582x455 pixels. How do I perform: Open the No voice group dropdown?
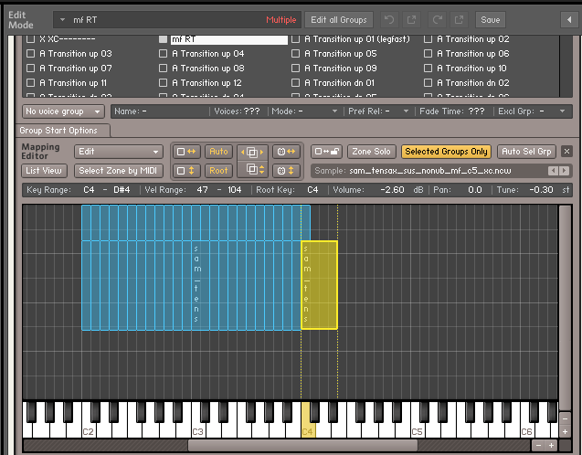[x=63, y=111]
